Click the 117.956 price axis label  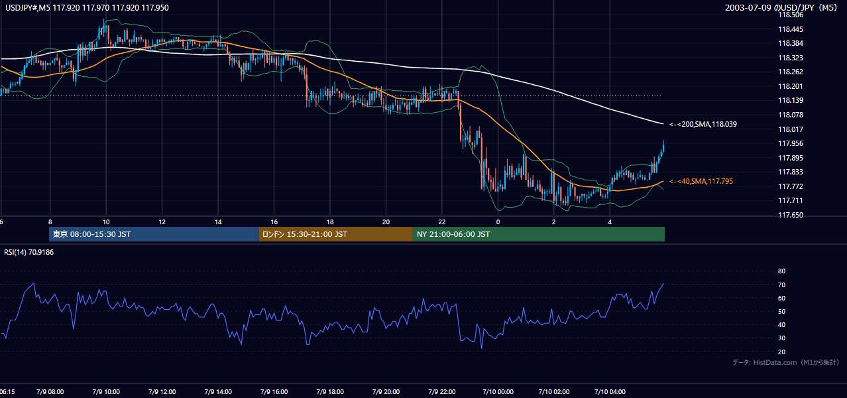791,143
